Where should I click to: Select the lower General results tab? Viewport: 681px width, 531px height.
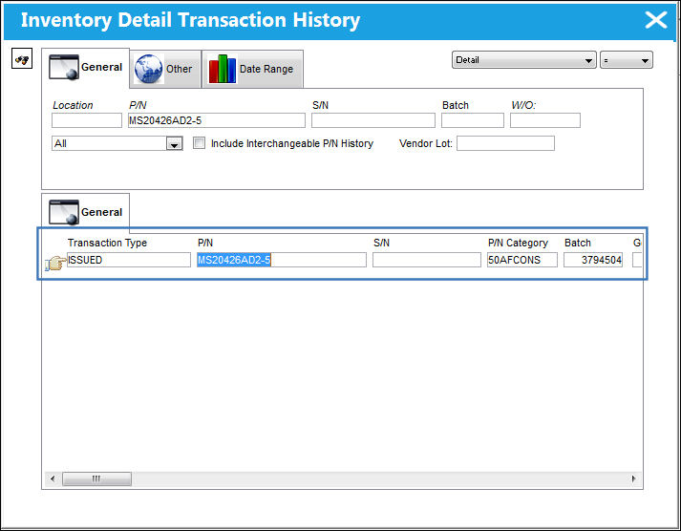[86, 212]
